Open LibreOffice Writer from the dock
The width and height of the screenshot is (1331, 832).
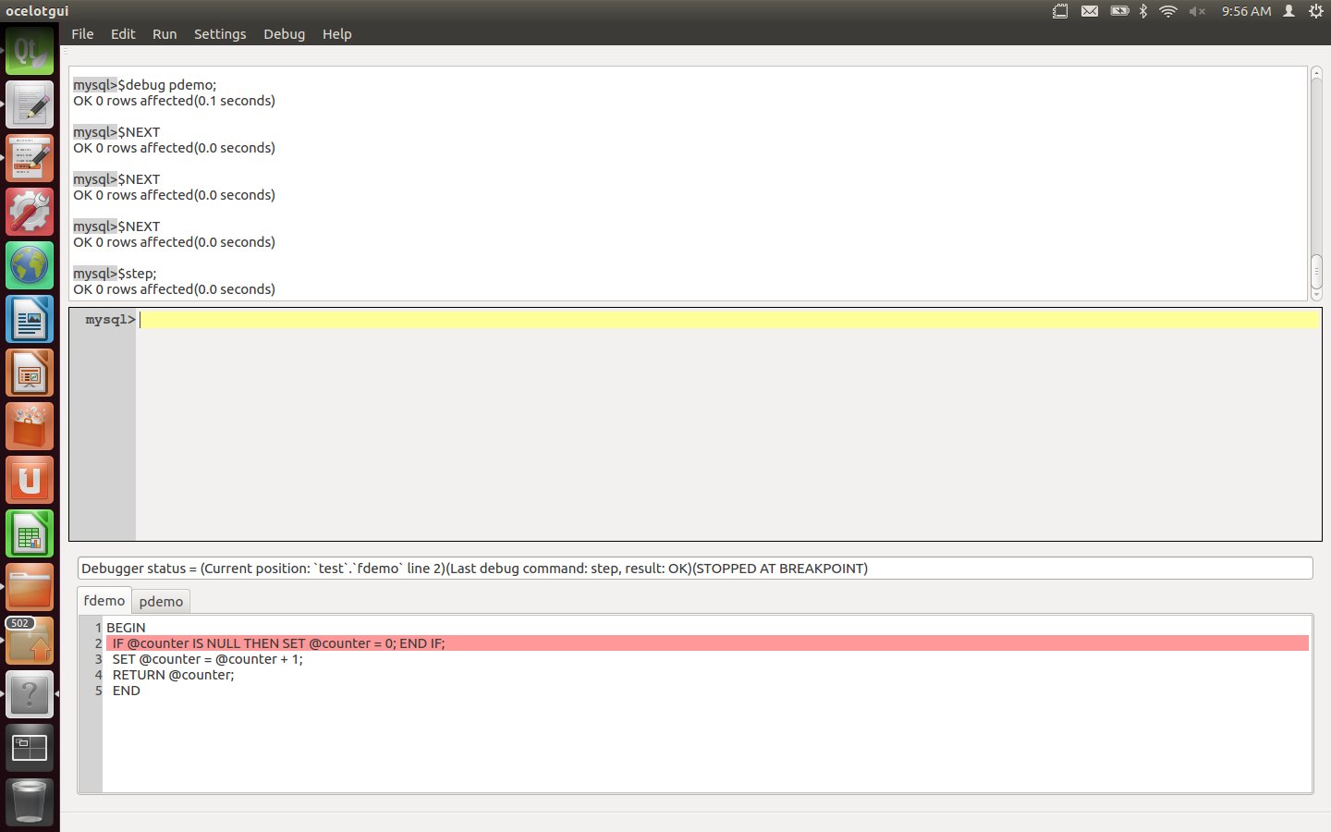pyautogui.click(x=30, y=319)
